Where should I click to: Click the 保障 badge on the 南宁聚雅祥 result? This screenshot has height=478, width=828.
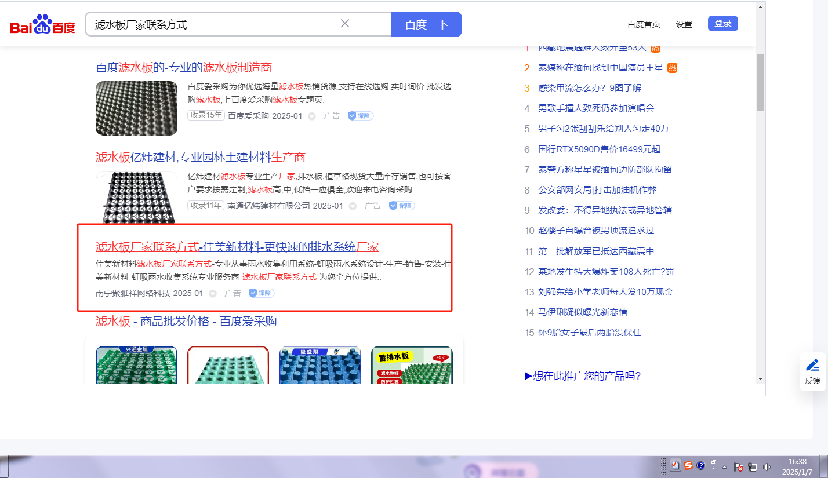click(x=262, y=293)
